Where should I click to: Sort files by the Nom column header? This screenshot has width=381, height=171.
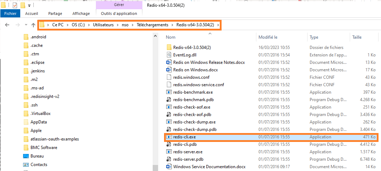[171, 37]
